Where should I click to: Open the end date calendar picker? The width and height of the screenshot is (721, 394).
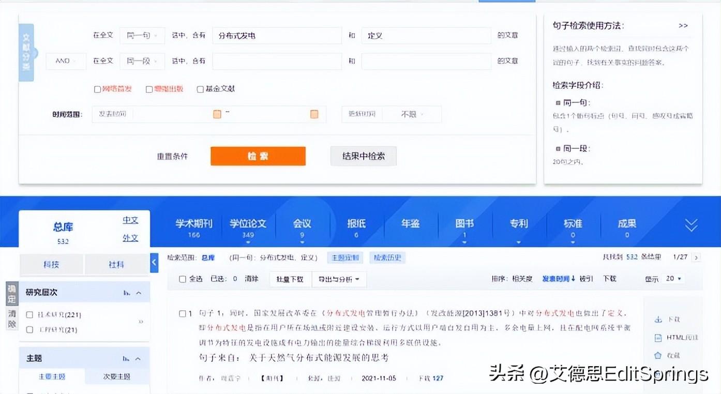[314, 114]
